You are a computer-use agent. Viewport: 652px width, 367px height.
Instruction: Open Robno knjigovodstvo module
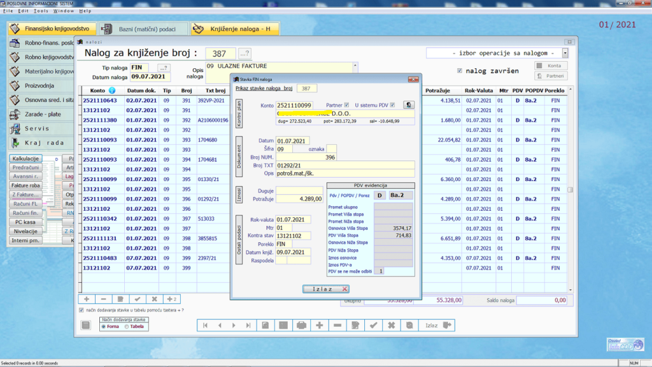[x=41, y=57]
